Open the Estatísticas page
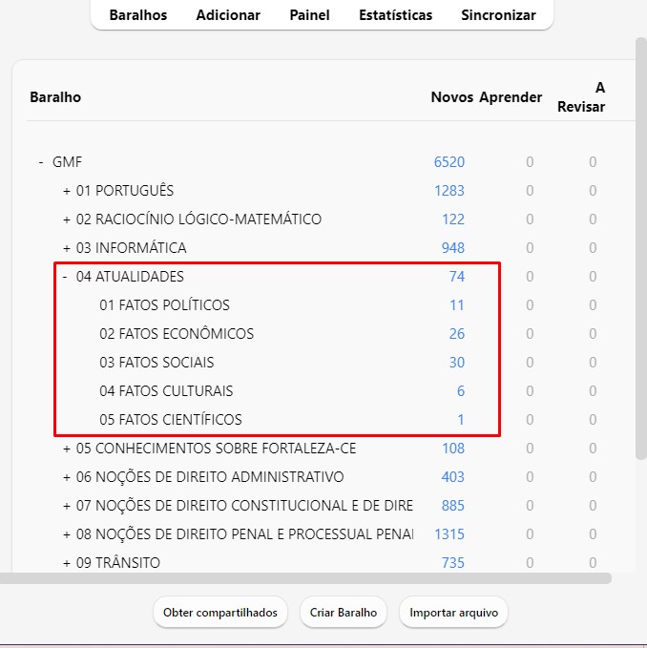647x648 pixels. pos(395,15)
